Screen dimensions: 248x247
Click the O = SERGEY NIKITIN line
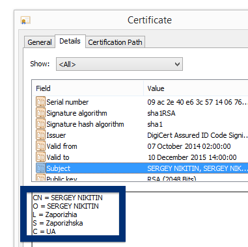tap(66, 206)
